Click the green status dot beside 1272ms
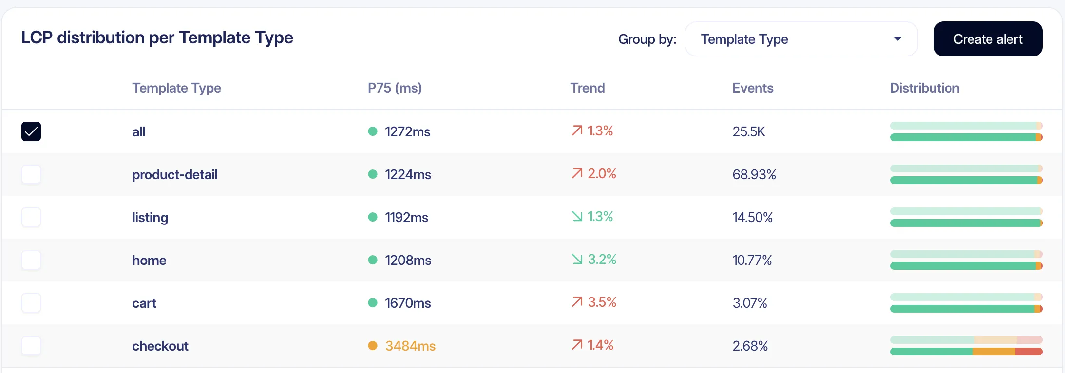This screenshot has height=373, width=1065. 373,131
